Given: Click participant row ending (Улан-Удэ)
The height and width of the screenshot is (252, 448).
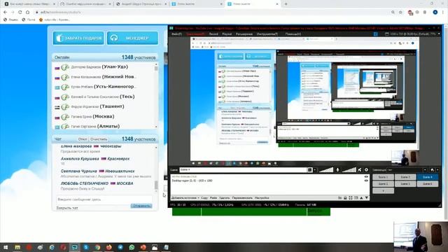Looking at the screenshot, I should pos(104,67).
